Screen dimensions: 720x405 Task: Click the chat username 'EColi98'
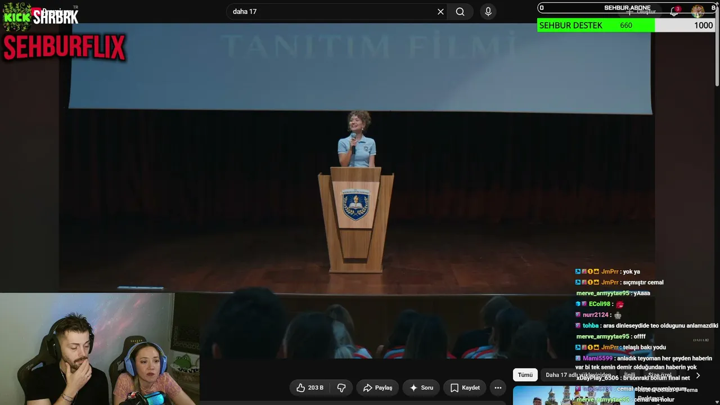click(599, 304)
